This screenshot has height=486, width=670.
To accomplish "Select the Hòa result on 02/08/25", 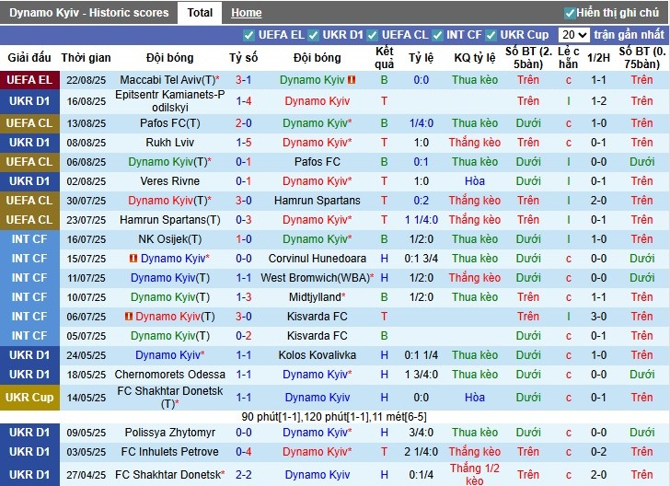I will [474, 181].
